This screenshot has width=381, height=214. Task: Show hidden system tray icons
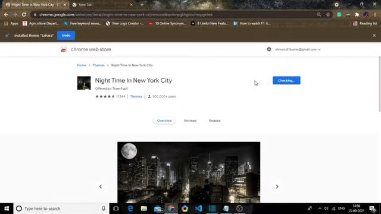(x=320, y=209)
